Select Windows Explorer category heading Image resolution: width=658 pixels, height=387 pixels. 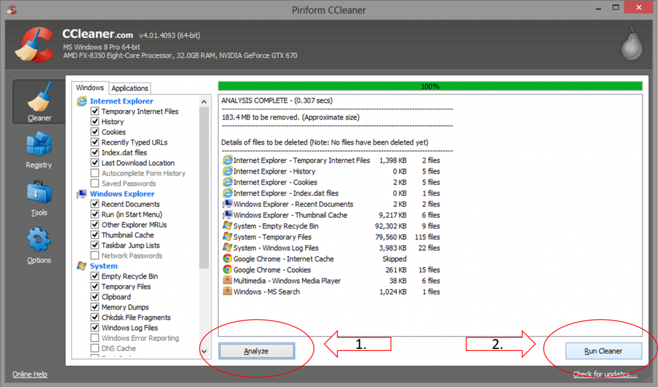(x=122, y=194)
